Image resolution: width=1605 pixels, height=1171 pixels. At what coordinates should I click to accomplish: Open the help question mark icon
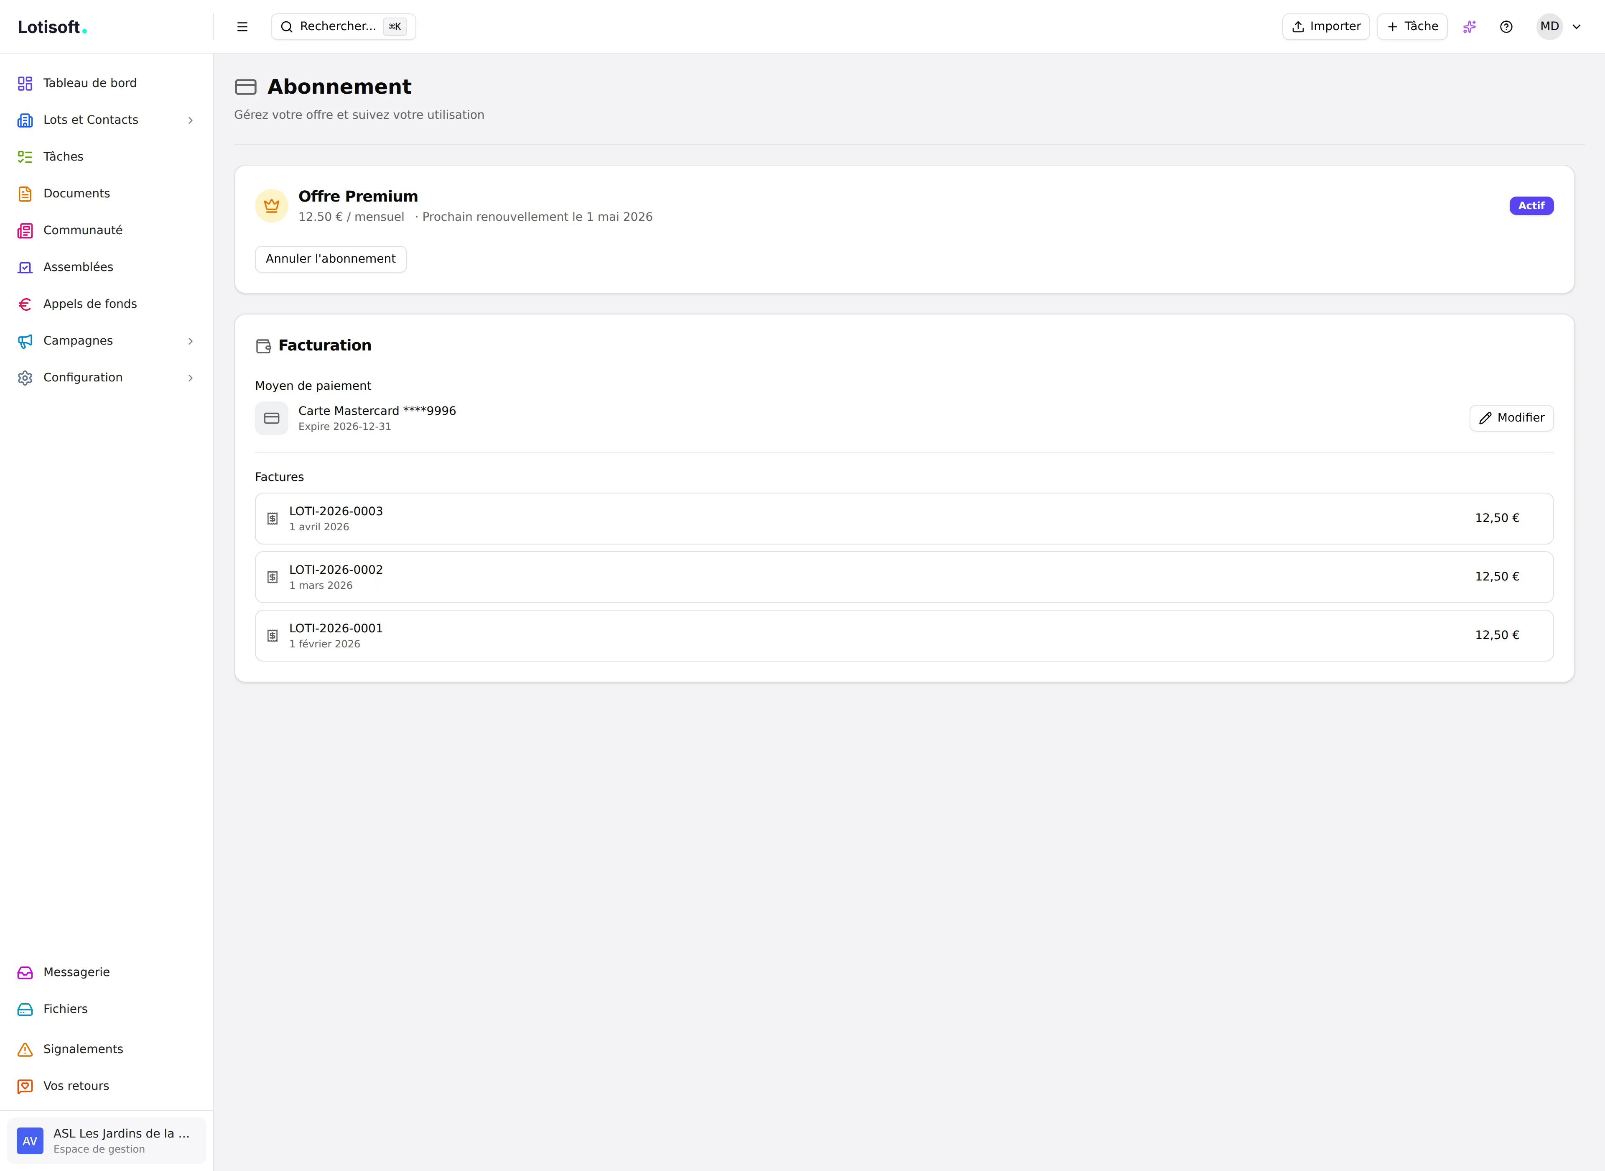click(1506, 27)
